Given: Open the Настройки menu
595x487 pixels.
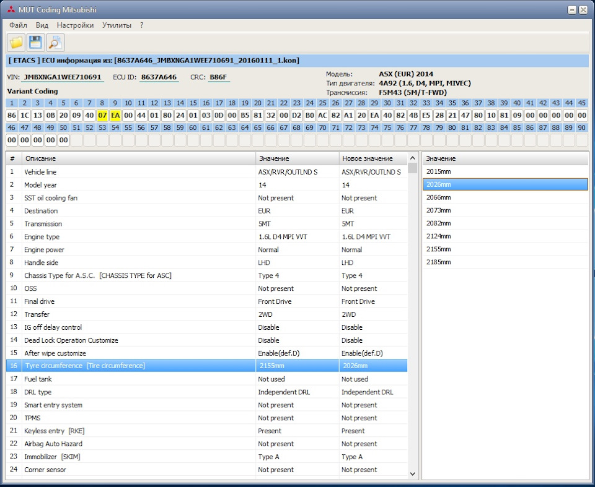Looking at the screenshot, I should [x=75, y=25].
